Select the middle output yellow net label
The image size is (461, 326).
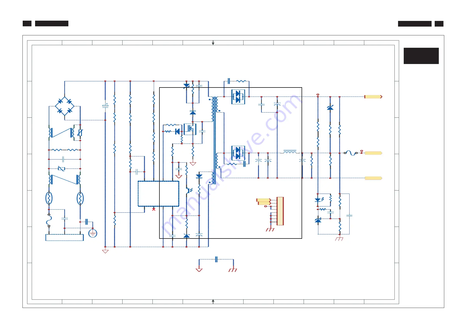pos(373,153)
